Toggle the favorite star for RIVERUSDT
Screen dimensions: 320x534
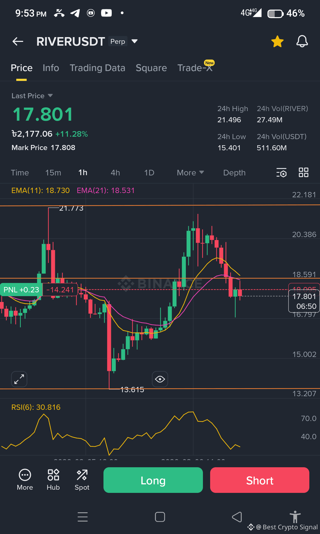click(277, 41)
